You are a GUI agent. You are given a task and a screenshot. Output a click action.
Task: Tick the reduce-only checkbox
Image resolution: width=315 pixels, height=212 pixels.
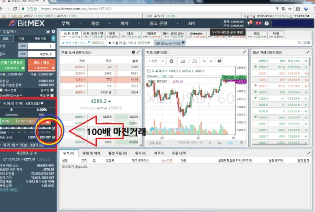(x=52, y=95)
